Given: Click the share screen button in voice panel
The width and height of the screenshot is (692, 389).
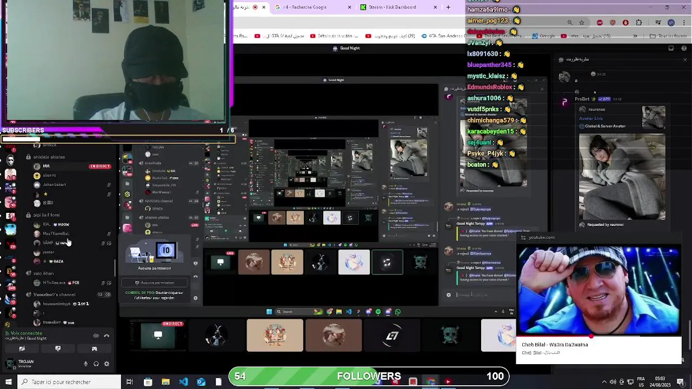Looking at the screenshot, I should (x=58, y=348).
